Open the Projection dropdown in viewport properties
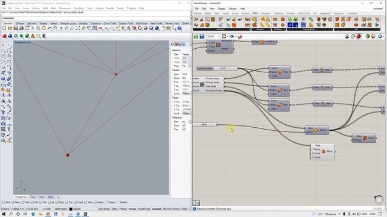Viewport: 387px width, 217px height. tap(189, 66)
